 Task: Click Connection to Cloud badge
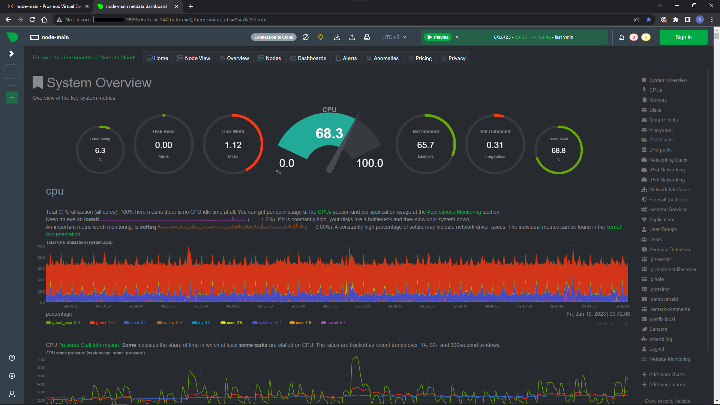click(x=274, y=37)
